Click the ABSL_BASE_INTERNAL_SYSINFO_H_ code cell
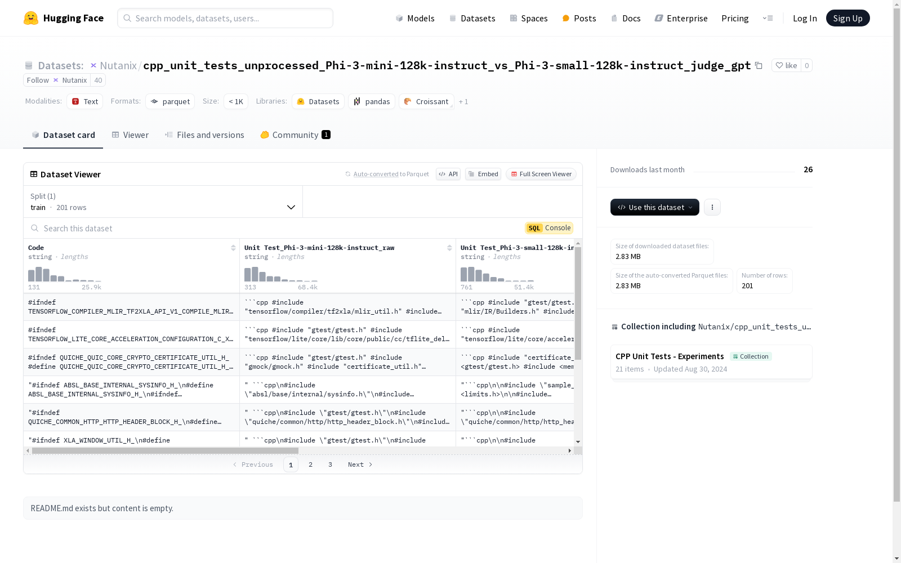 pyautogui.click(x=131, y=390)
